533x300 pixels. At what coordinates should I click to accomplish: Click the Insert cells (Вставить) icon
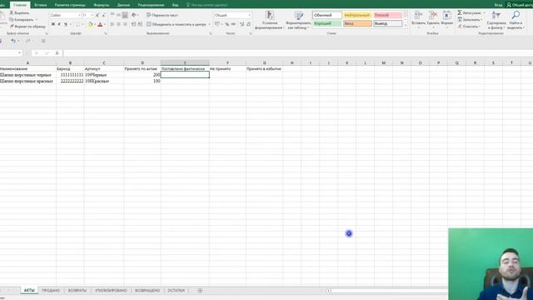418,15
